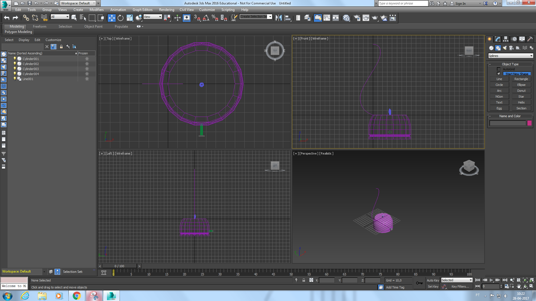
Task: Uncheck the Start New Shape checkbox
Action: point(499,74)
